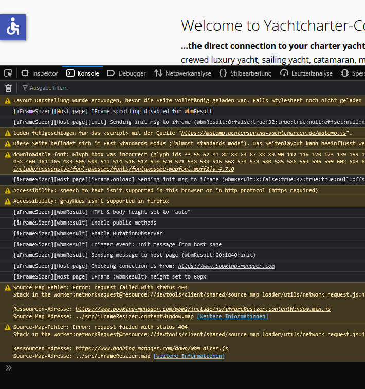Image resolution: width=365 pixels, height=389 pixels.
Task: Click the blue wheelchair accessibility button
Action: point(13,27)
